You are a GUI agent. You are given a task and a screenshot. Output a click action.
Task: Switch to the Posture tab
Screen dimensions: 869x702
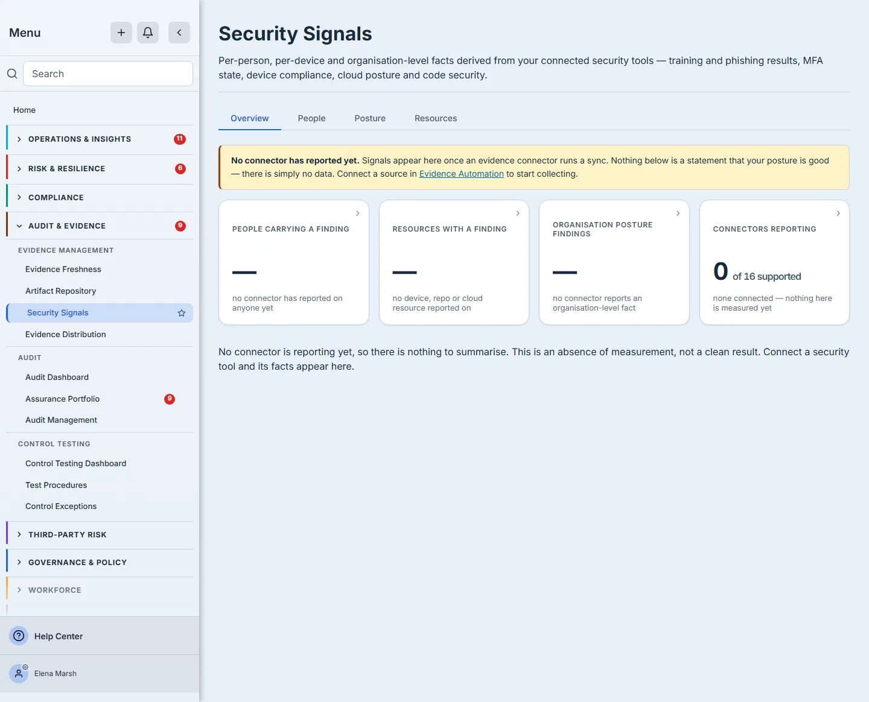(x=370, y=118)
